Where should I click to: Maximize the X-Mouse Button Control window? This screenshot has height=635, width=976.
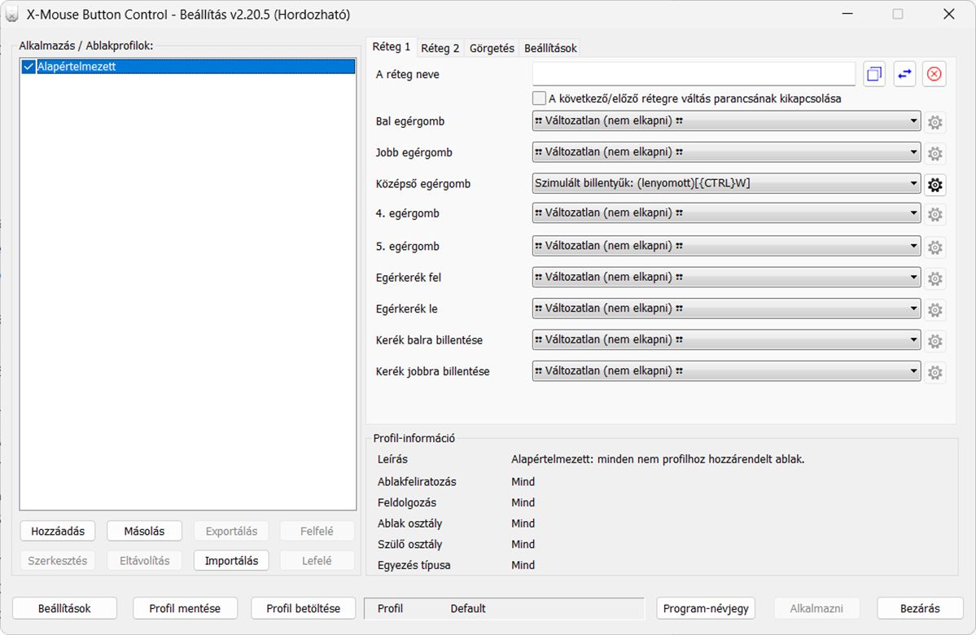tap(898, 14)
